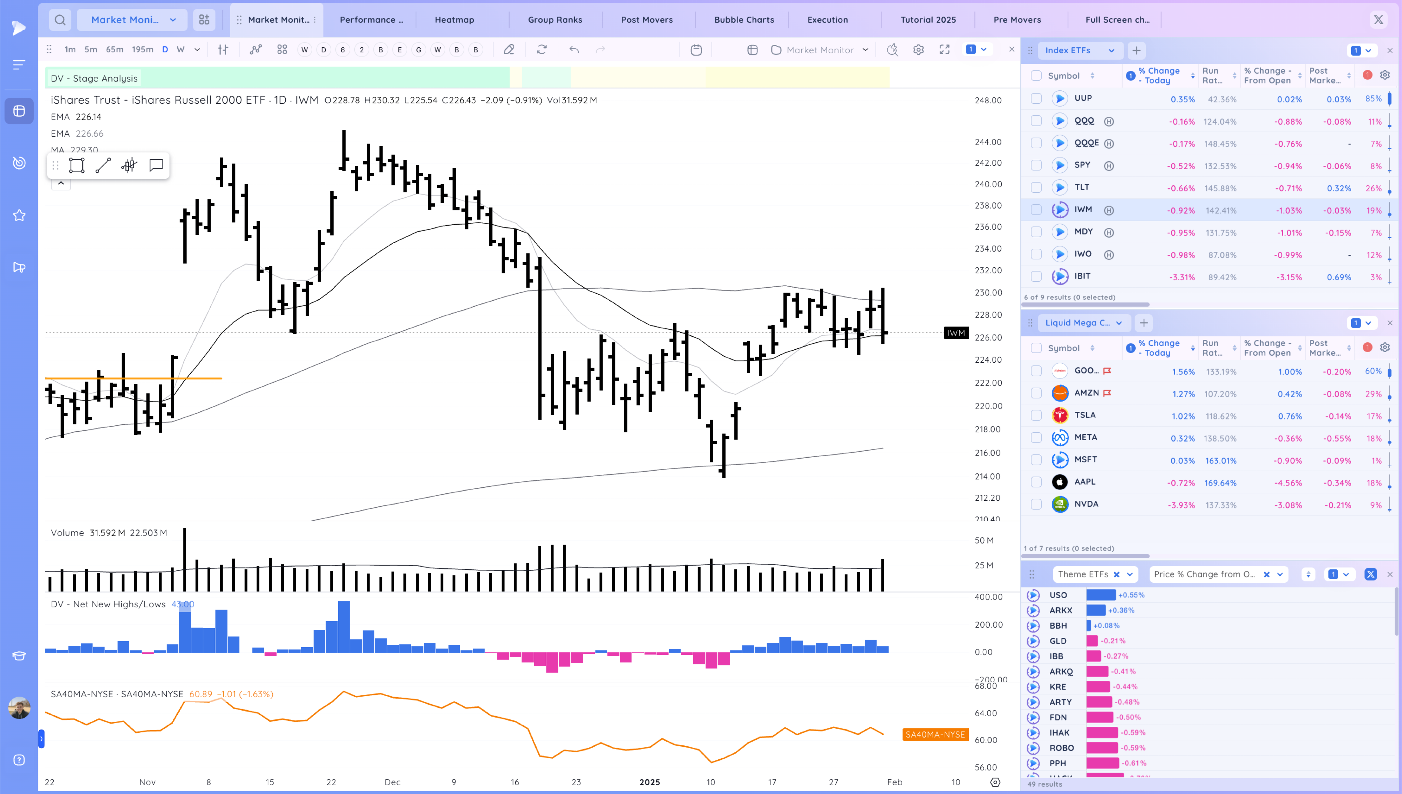Select the trend line drawing tool
Image resolution: width=1402 pixels, height=794 pixels.
103,166
